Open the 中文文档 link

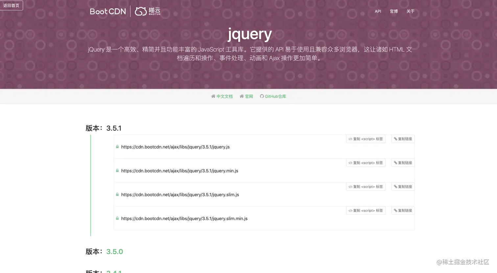pyautogui.click(x=225, y=96)
